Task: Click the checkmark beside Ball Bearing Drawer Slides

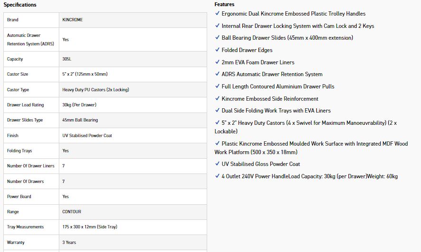Action: point(217,38)
